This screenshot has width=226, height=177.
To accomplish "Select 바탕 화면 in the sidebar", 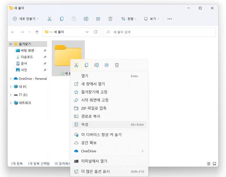I will [x=27, y=51].
